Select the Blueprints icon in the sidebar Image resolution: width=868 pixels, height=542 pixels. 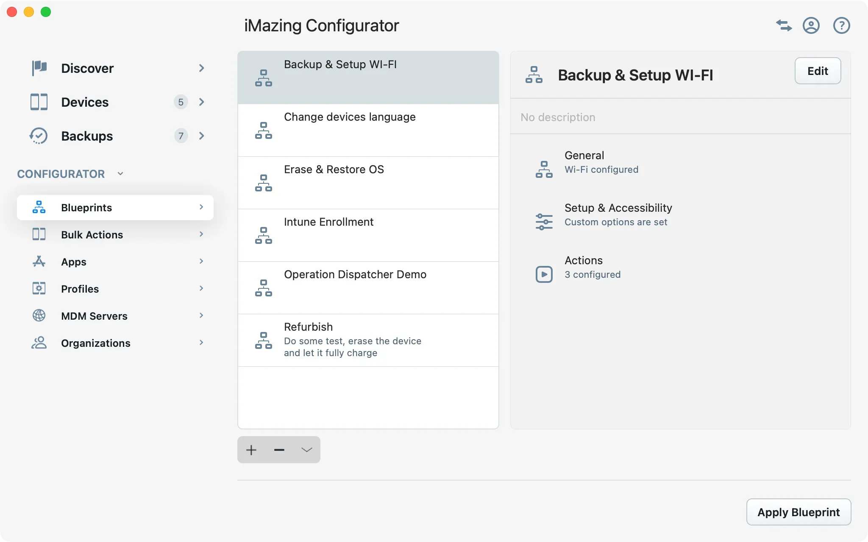[39, 207]
